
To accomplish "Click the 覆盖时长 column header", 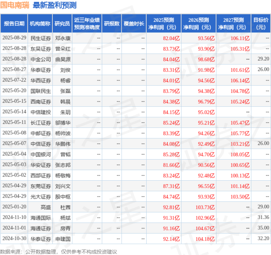I will pyautogui.click(x=134, y=23).
